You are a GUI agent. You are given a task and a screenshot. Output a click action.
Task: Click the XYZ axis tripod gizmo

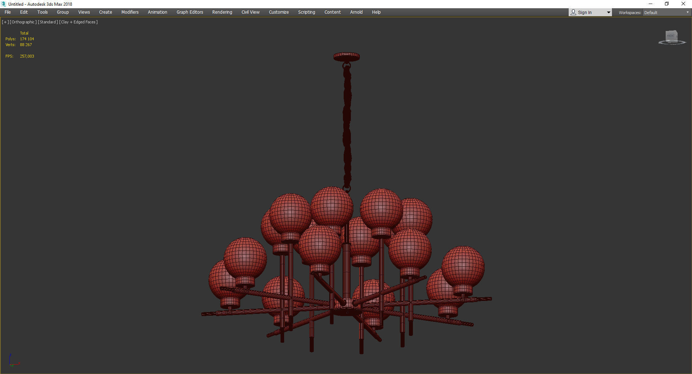coord(14,360)
